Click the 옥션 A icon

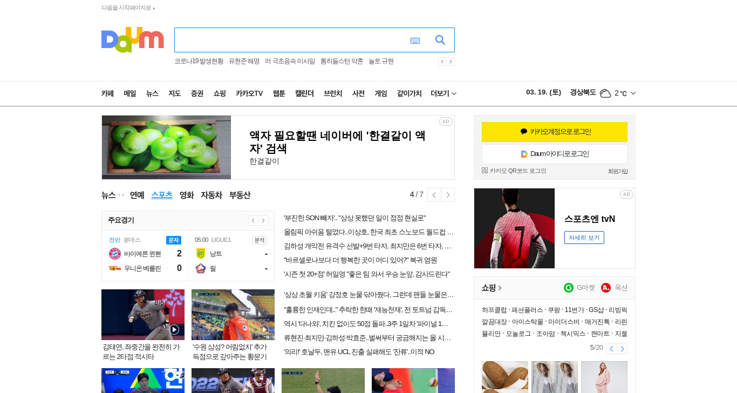tap(606, 288)
